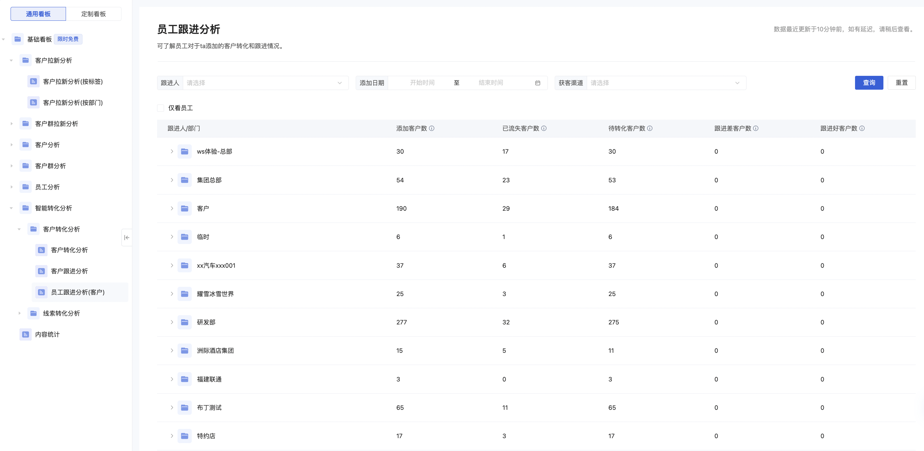Expand 客户群拉新分析 in sidebar

12,124
